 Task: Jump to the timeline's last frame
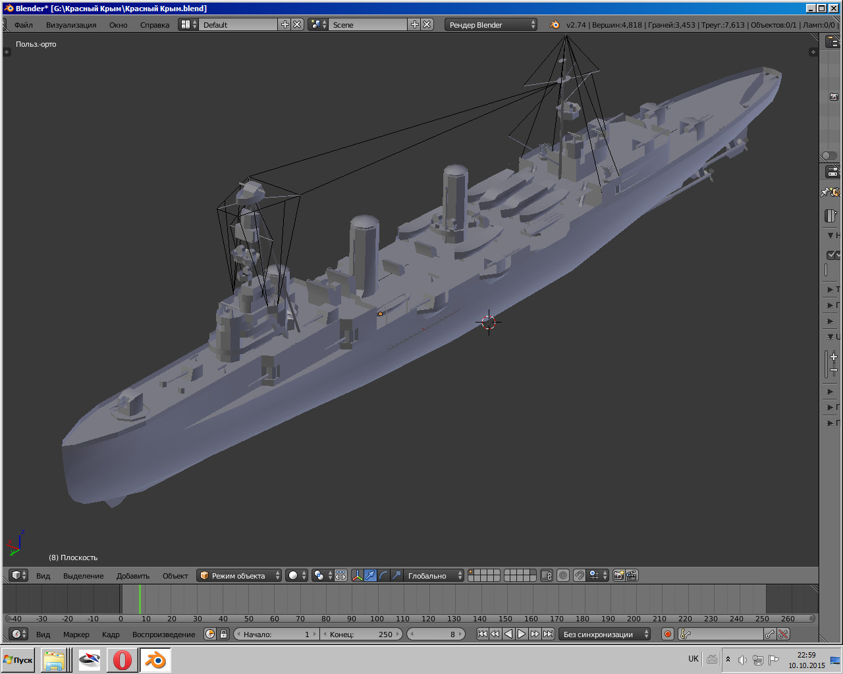548,634
